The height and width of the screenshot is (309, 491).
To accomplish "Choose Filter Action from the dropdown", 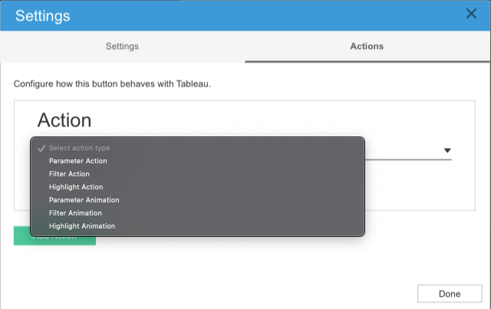I will tap(70, 174).
